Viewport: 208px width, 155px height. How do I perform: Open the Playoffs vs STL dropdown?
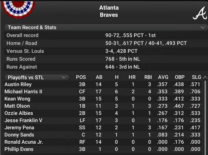point(37,77)
